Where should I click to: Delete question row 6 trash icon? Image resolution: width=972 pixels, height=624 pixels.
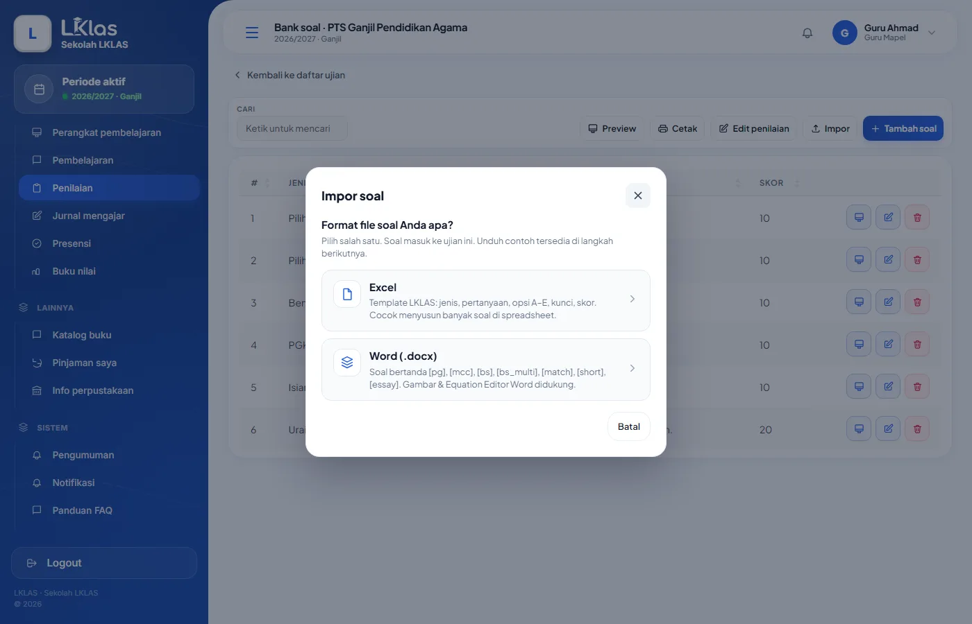pos(917,429)
